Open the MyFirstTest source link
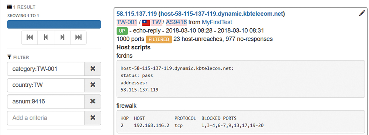The image size is (369, 135). (217, 22)
